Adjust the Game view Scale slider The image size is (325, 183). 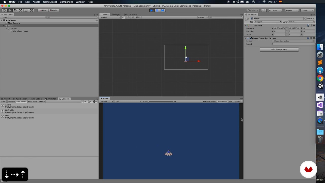(x=161, y=101)
